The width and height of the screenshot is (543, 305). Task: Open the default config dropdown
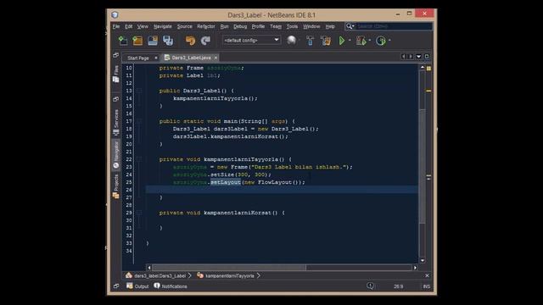[251, 40]
